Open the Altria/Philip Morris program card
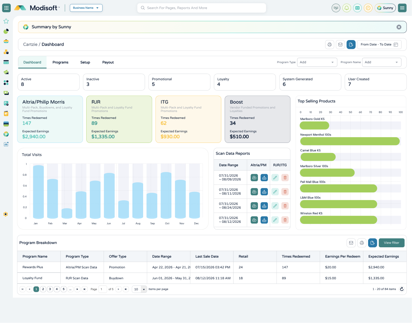The width and height of the screenshot is (412, 323). point(50,119)
